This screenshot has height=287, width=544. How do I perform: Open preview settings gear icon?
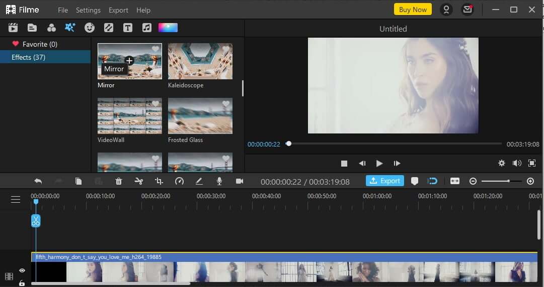[502, 163]
